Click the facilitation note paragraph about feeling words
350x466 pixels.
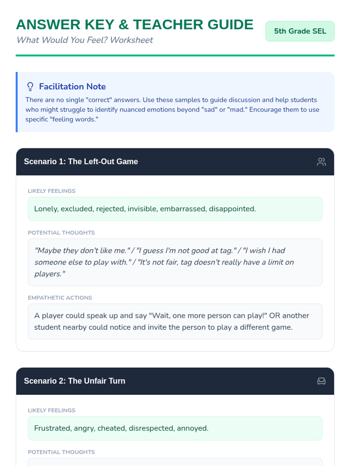(x=172, y=110)
